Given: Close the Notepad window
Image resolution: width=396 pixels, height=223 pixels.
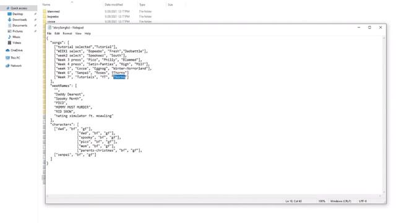Looking at the screenshot, I should [x=381, y=27].
